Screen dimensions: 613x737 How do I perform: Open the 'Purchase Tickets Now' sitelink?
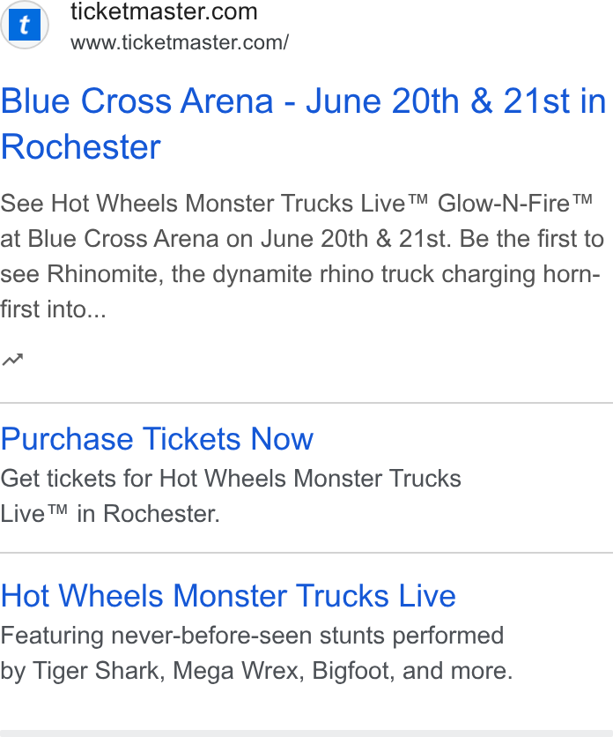[x=157, y=439]
